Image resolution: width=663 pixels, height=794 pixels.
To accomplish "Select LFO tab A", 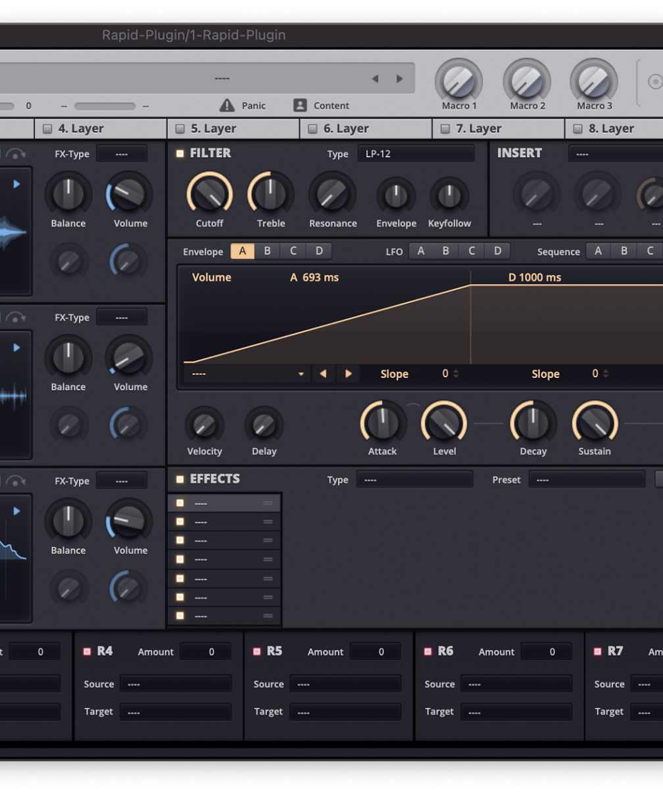I will pos(421,251).
